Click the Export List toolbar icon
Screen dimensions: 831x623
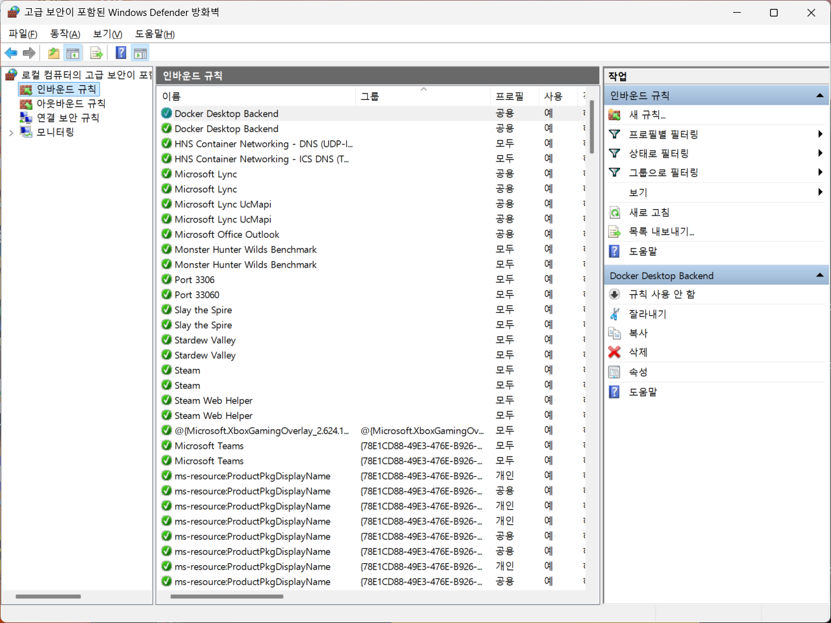[x=96, y=53]
